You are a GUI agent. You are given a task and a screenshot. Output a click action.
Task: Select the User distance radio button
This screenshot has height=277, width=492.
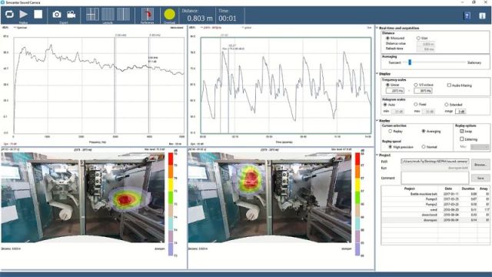click(418, 38)
